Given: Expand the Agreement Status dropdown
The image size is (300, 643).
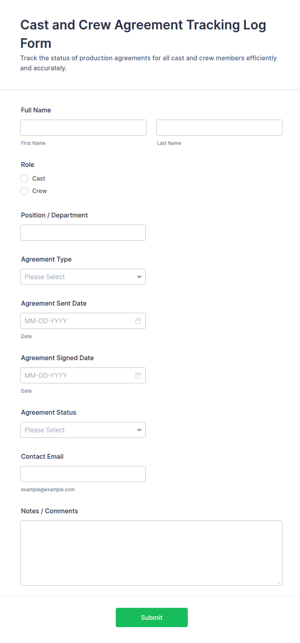Looking at the screenshot, I should pyautogui.click(x=83, y=430).
